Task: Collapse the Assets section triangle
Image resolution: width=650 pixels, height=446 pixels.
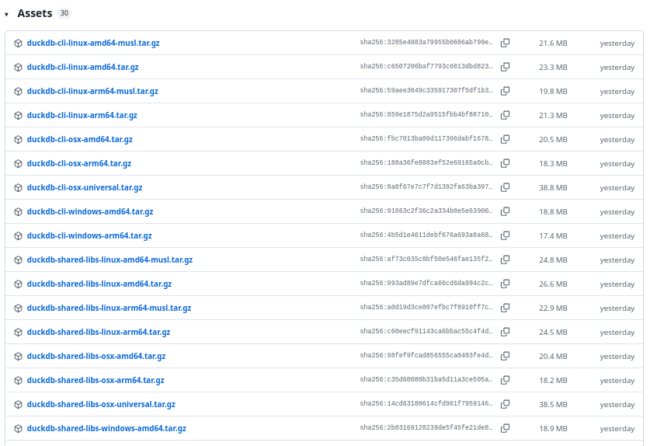Action: (7, 15)
